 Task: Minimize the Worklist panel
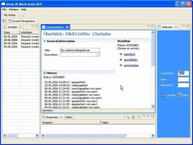pos(32,26)
